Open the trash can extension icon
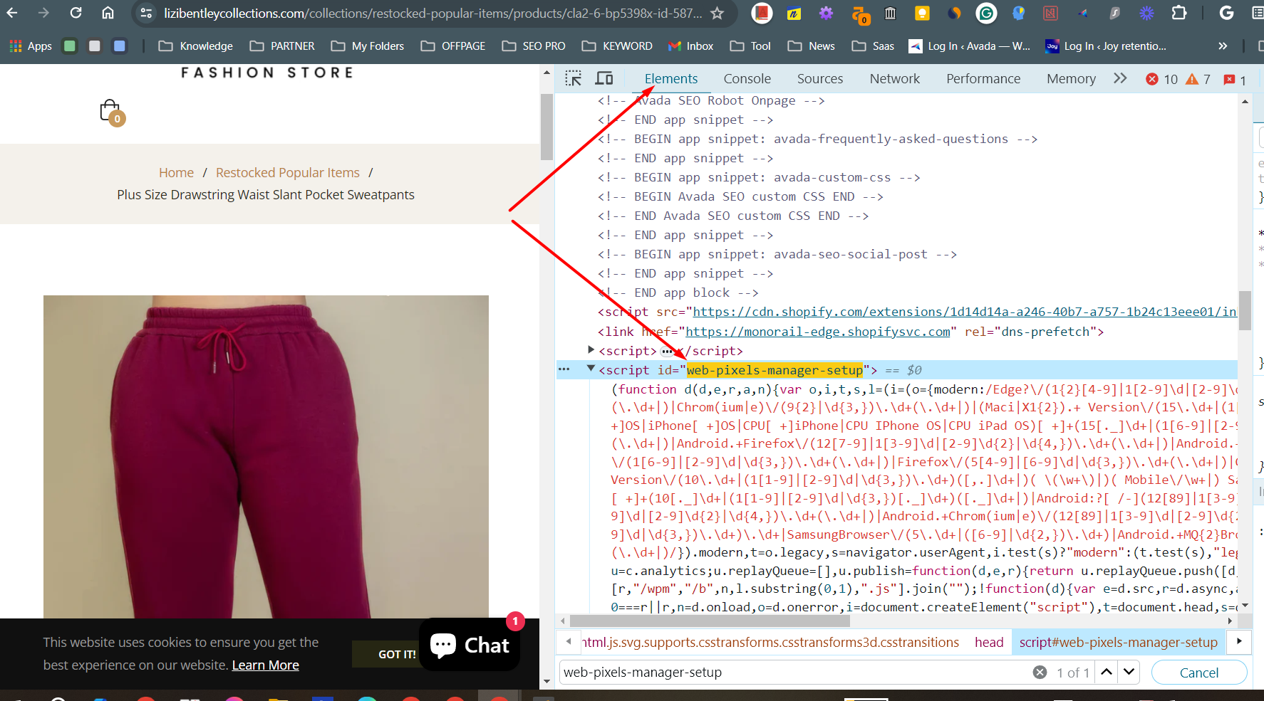Screen dimensions: 1264x701 [890, 13]
